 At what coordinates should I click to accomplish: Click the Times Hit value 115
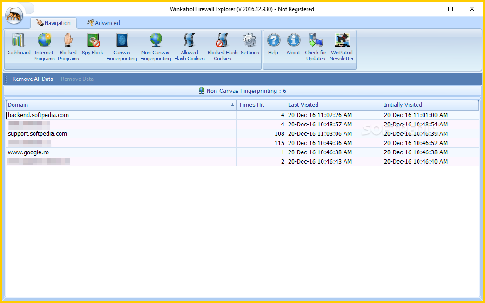coord(279,143)
